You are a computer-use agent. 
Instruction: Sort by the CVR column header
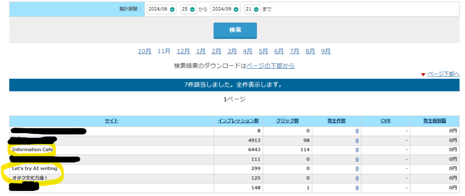[386, 121]
